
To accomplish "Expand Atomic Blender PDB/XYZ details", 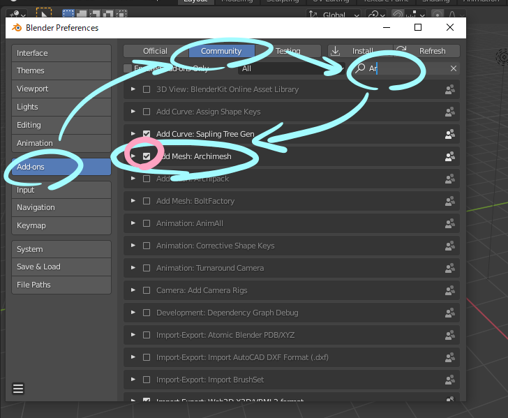I will coord(133,335).
